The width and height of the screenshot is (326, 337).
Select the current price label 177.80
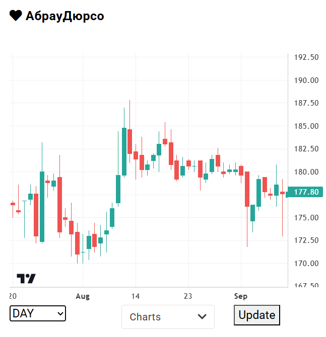pos(306,192)
